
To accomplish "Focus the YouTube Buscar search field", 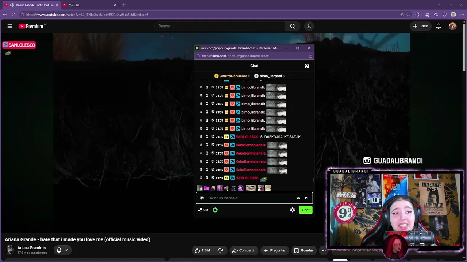I will click(220, 26).
